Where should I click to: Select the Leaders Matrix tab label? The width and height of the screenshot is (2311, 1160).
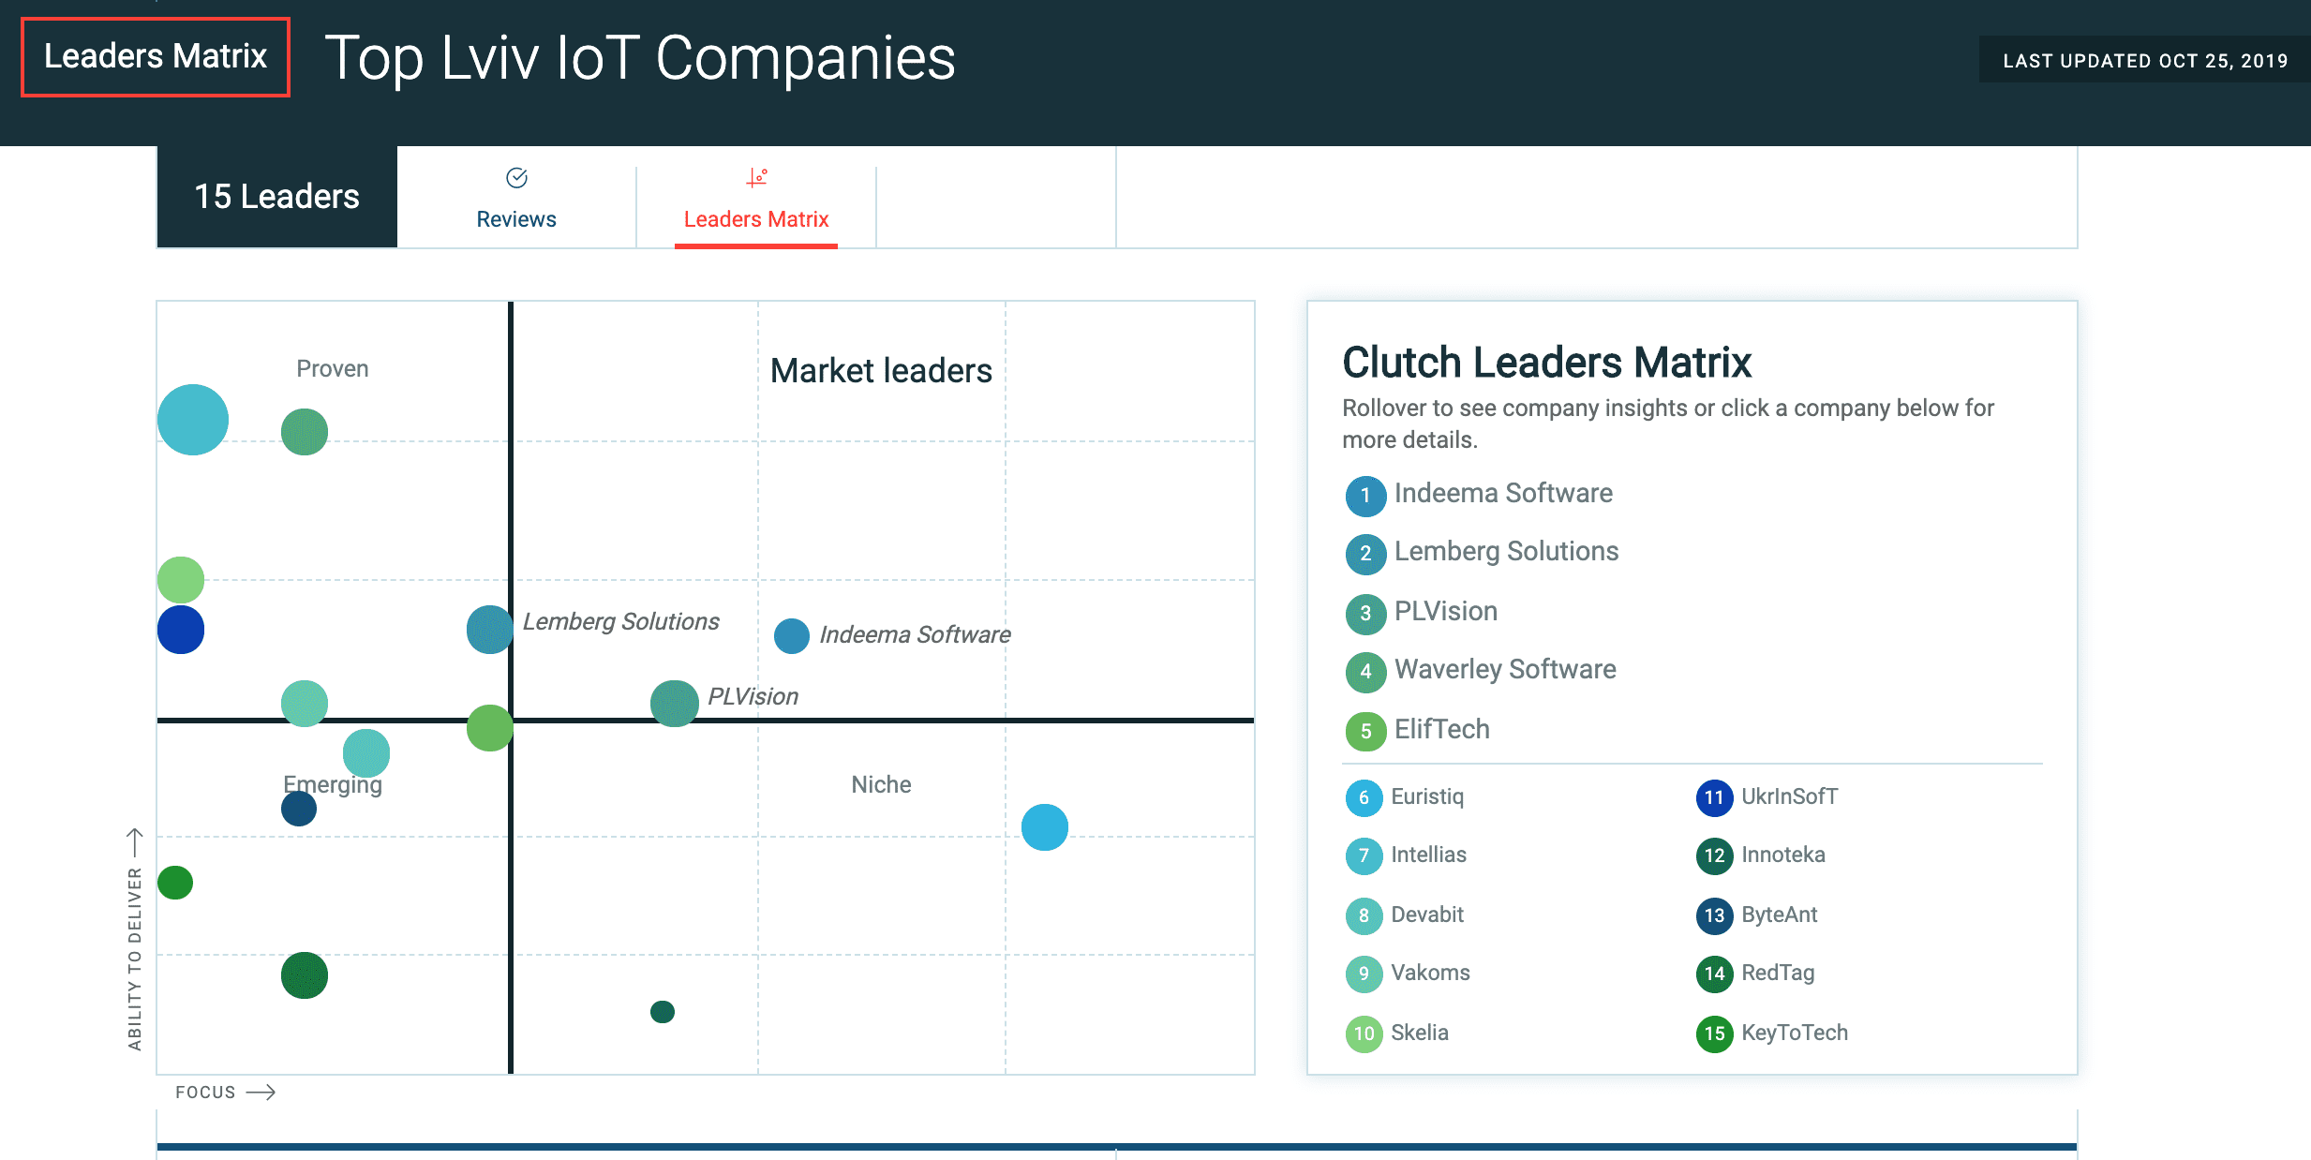pos(756,219)
